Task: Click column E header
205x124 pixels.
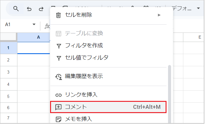Action: pos(194,37)
